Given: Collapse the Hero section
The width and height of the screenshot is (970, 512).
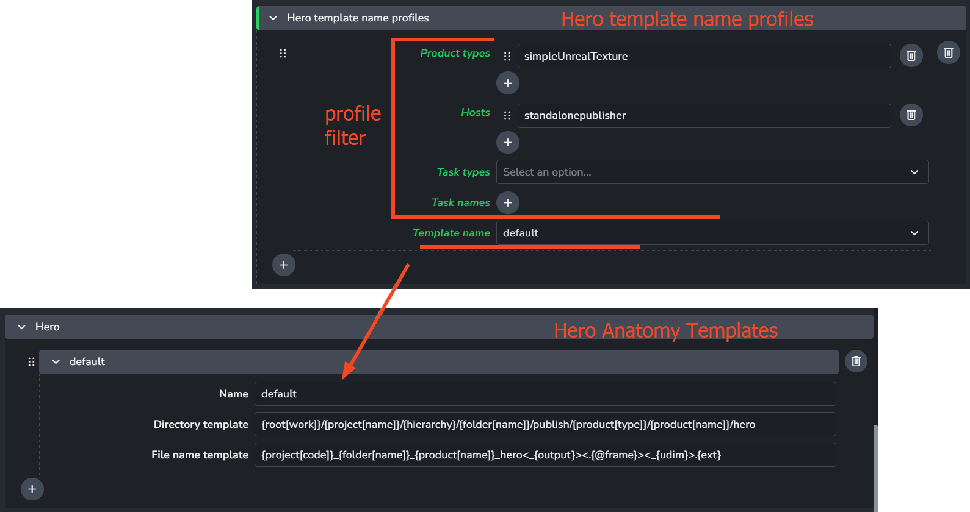Looking at the screenshot, I should pyautogui.click(x=22, y=327).
